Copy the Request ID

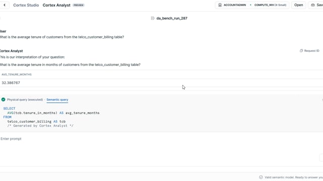(x=309, y=51)
